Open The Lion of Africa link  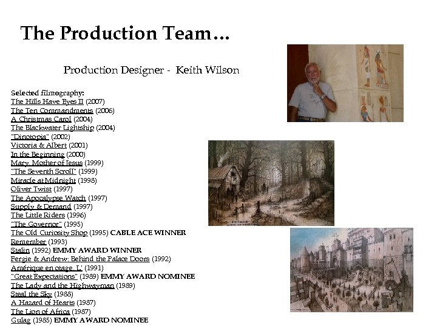click(41, 312)
